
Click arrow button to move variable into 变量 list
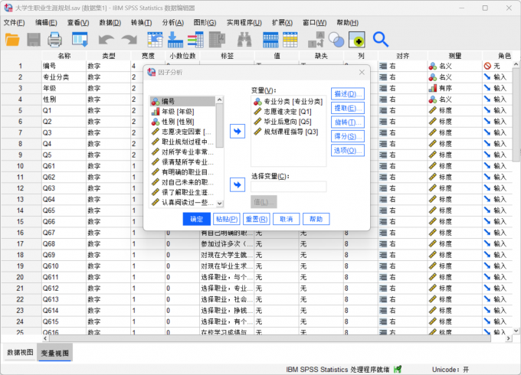pyautogui.click(x=238, y=132)
